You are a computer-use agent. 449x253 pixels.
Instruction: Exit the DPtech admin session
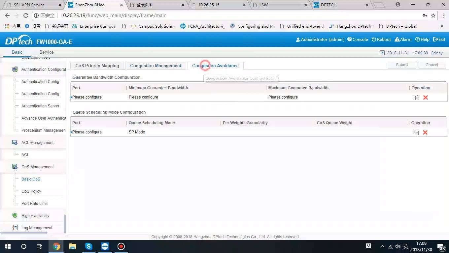pyautogui.click(x=439, y=40)
